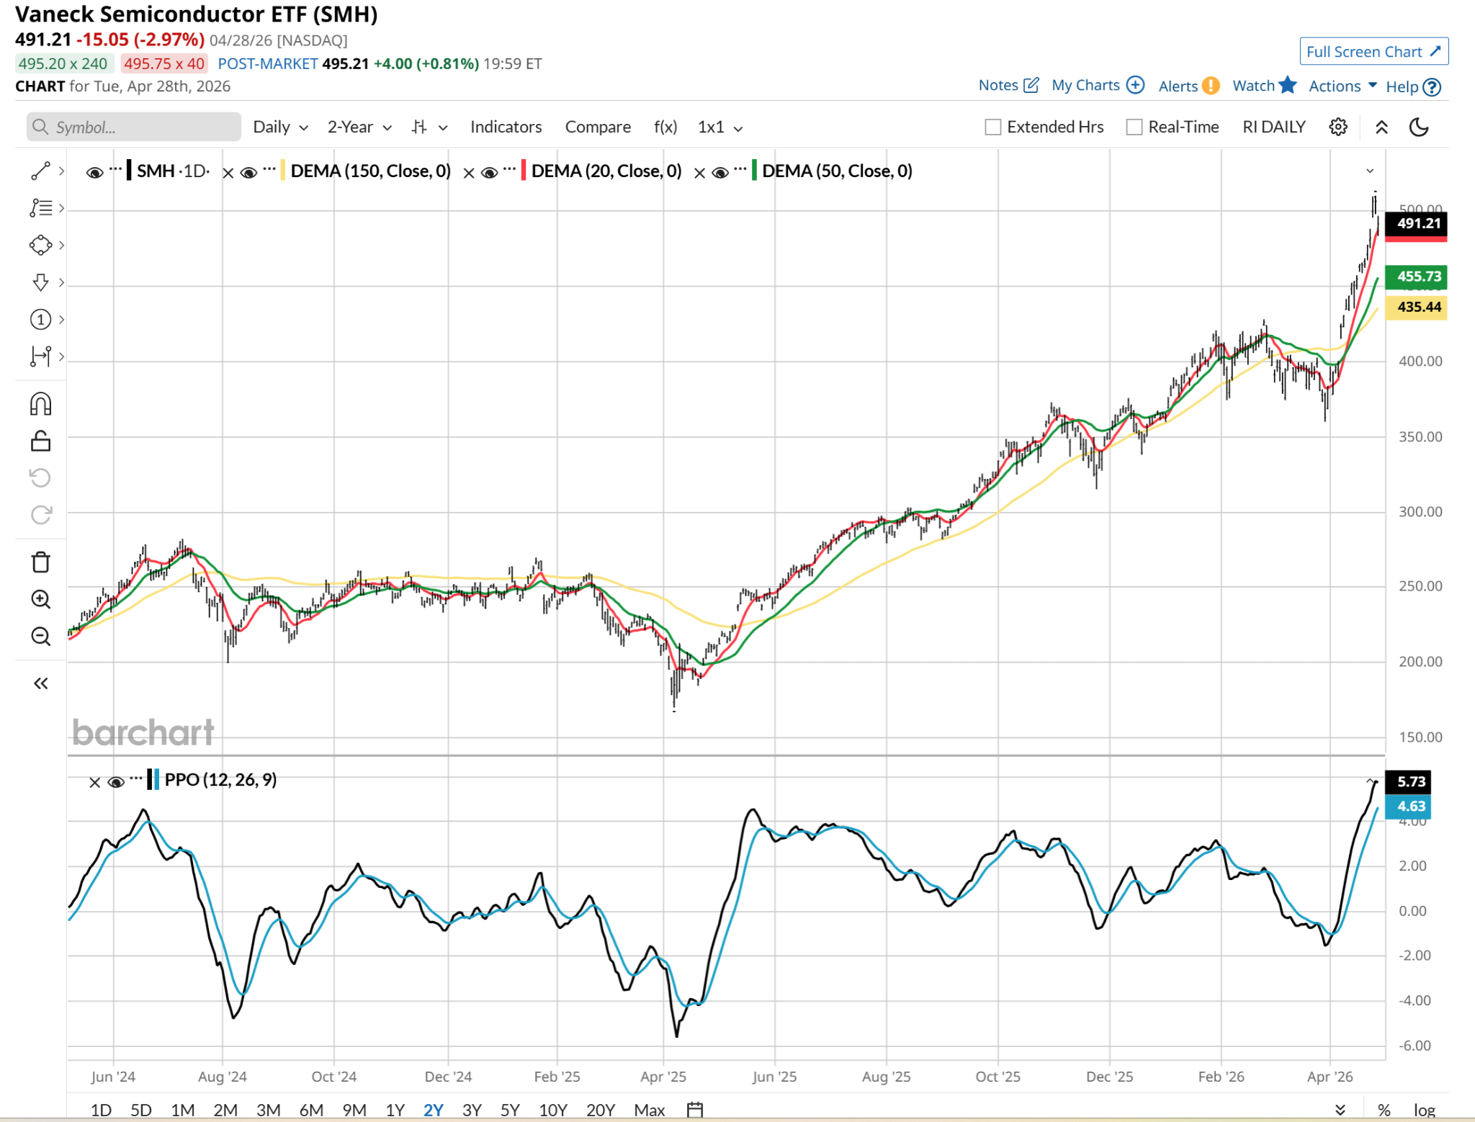Select the trend line drawing tool
This screenshot has height=1122, width=1475.
(x=40, y=171)
